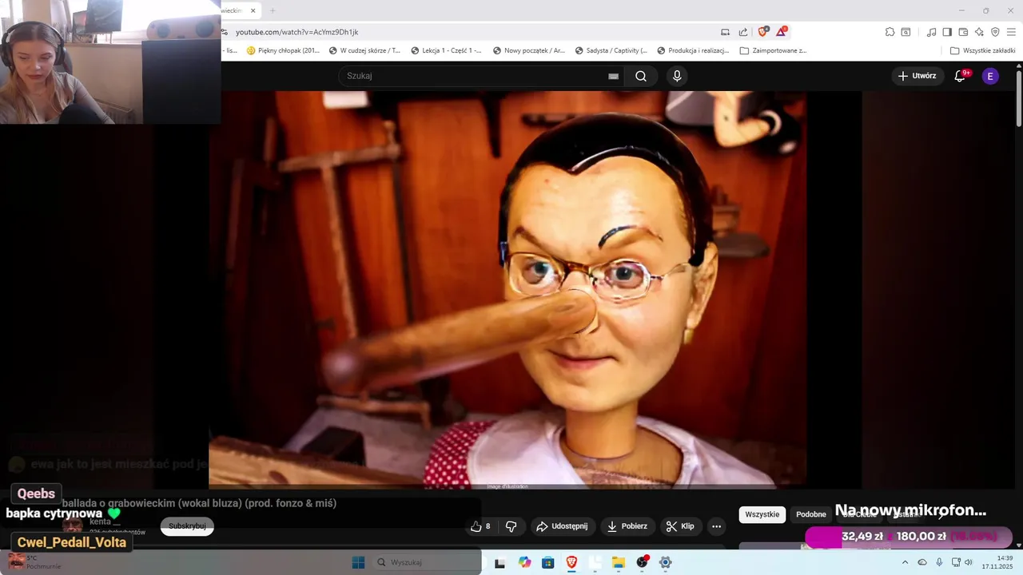Open a new tab with the plus button

click(x=273, y=10)
